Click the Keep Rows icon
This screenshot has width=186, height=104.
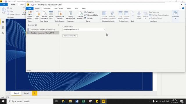click(x=120, y=13)
